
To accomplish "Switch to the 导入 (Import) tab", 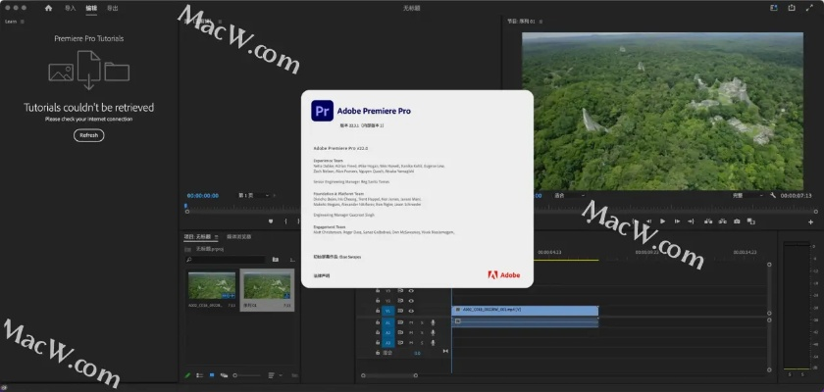I will point(70,8).
